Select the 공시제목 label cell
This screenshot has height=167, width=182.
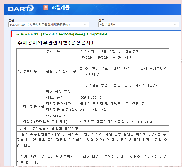(x=62, y=52)
